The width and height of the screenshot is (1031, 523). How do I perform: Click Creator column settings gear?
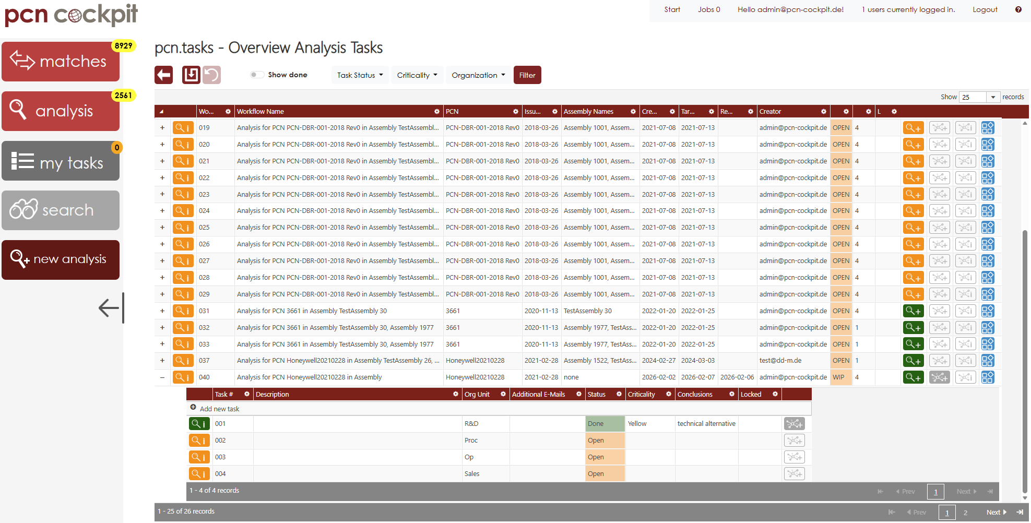pyautogui.click(x=824, y=112)
